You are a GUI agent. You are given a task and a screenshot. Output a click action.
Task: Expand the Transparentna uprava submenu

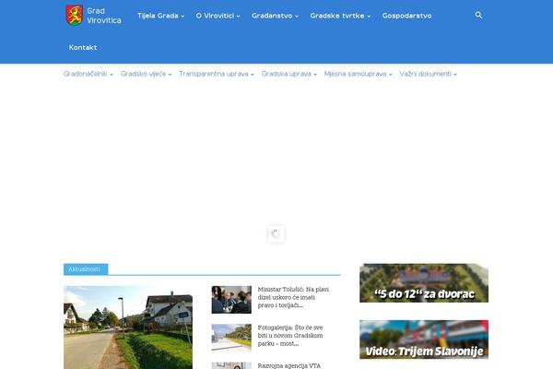coord(217,74)
